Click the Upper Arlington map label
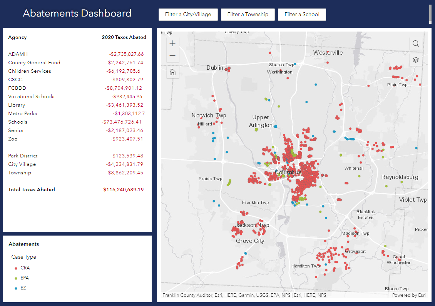The width and height of the screenshot is (435, 306). [261, 121]
